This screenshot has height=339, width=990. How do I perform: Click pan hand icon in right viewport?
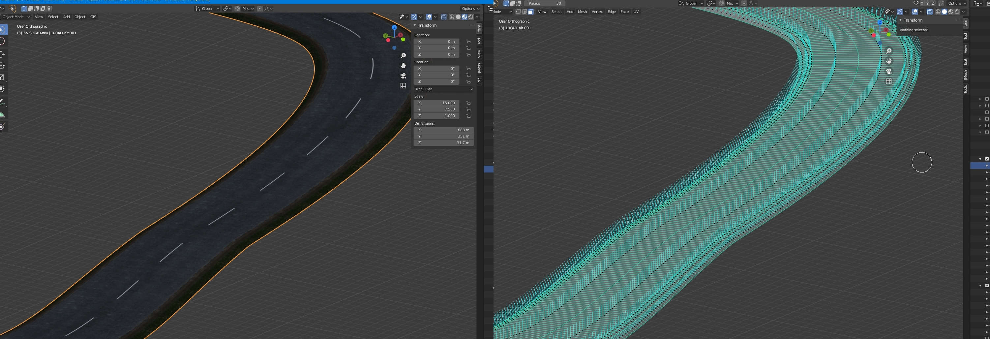click(889, 61)
